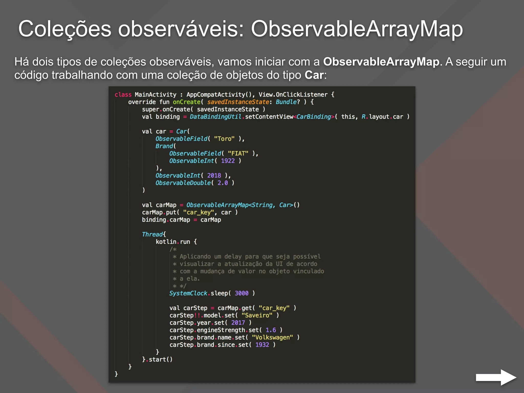Image resolution: width=524 pixels, height=393 pixels.
Task: Click the line 'carStep.brand.since.set( 1932 )'
Action: coord(222,345)
